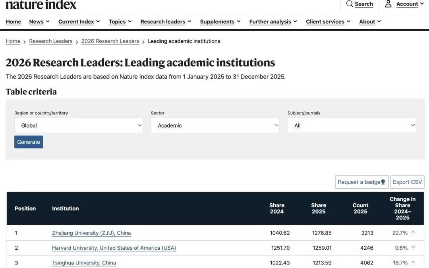Screen dimensions: 429x268
Task: Open the Client services menu item
Action: (325, 21)
